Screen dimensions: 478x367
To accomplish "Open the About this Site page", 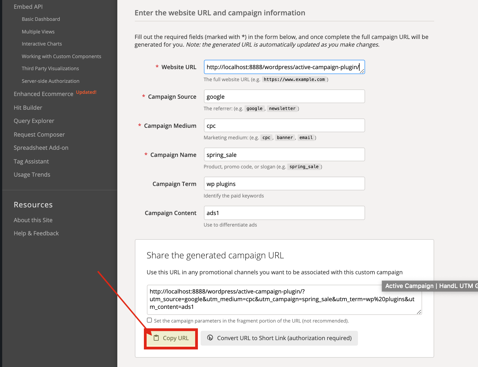I will coord(33,220).
